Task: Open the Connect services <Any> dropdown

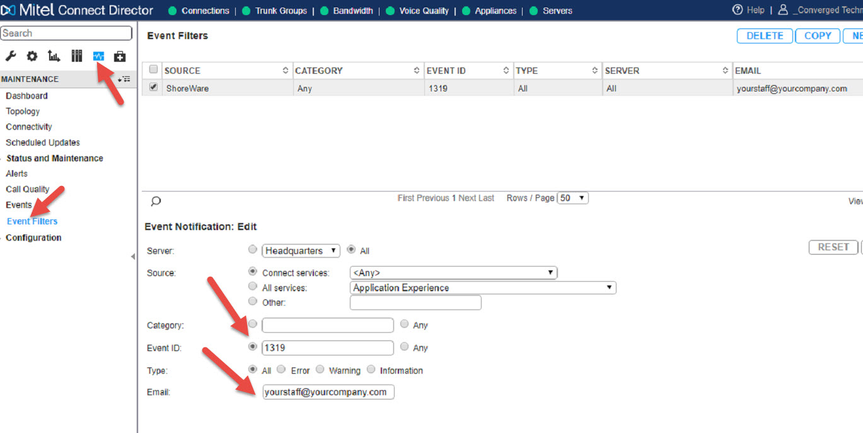Action: click(x=454, y=273)
